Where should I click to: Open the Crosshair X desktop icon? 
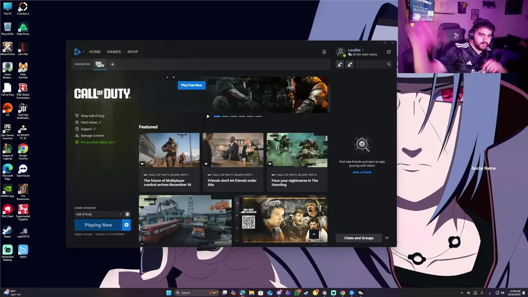(x=23, y=9)
